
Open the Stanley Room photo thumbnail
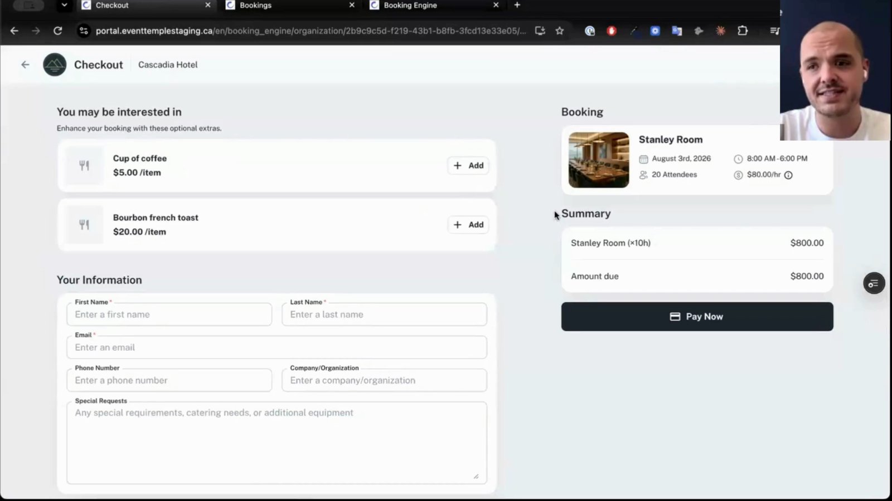(x=599, y=160)
